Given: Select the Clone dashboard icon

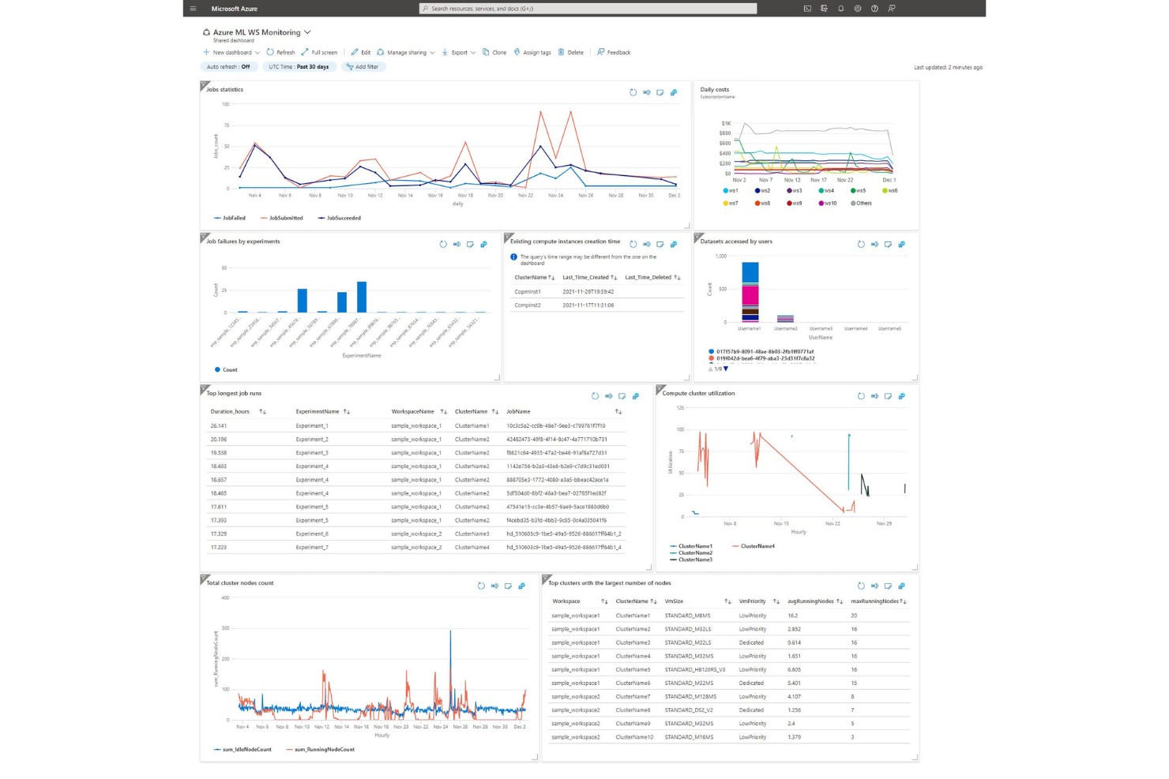Looking at the screenshot, I should coord(495,52).
